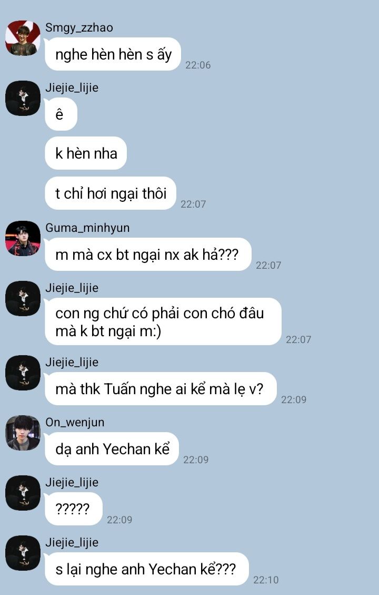Tap 'm mà cx bt ngại' message bubble

point(148,254)
